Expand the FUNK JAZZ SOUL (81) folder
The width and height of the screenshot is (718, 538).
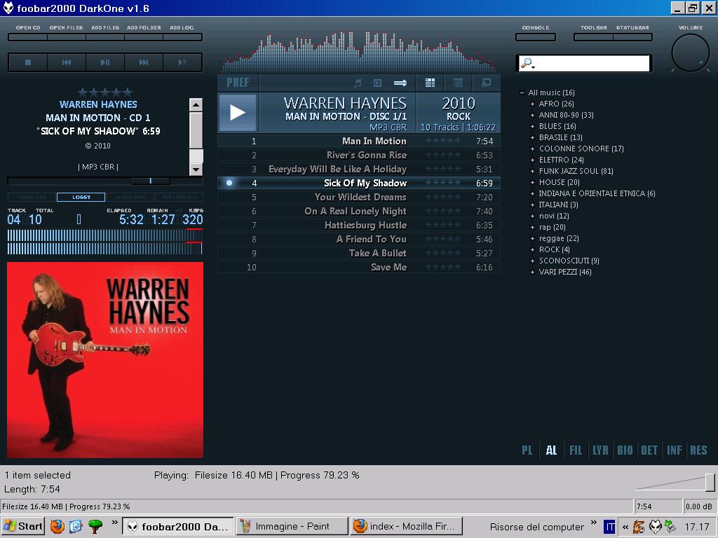tap(533, 171)
